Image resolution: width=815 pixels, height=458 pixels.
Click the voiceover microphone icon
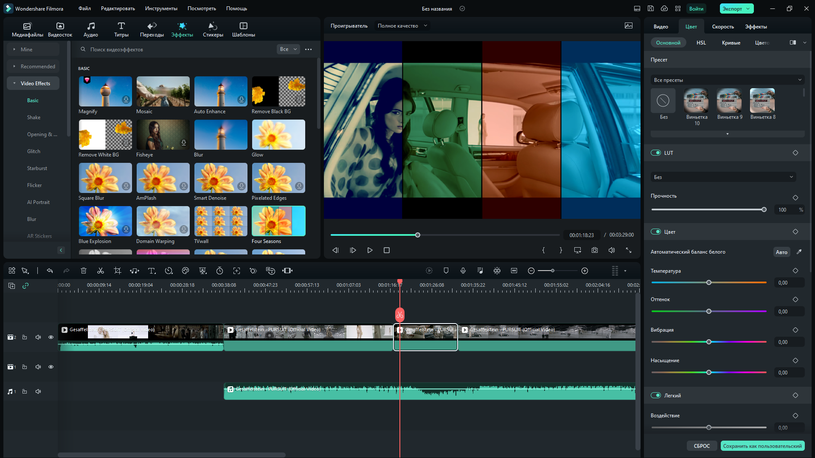pyautogui.click(x=463, y=271)
